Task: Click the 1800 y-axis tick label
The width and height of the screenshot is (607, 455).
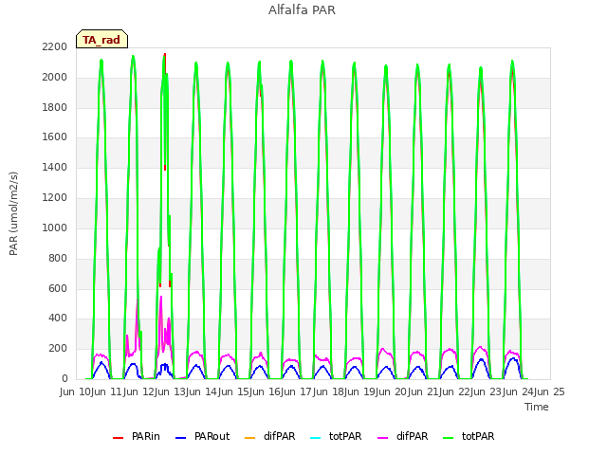Action: pos(55,107)
